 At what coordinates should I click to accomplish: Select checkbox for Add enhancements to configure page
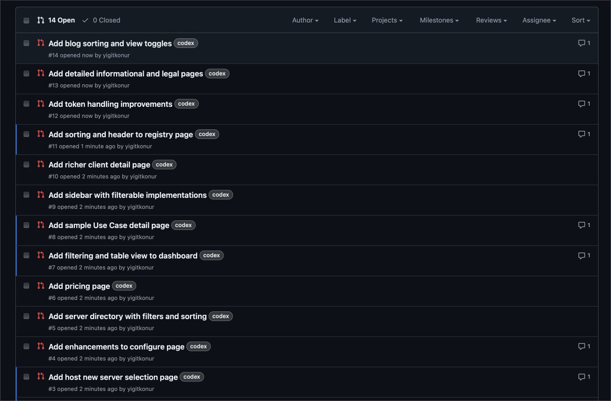pos(26,346)
